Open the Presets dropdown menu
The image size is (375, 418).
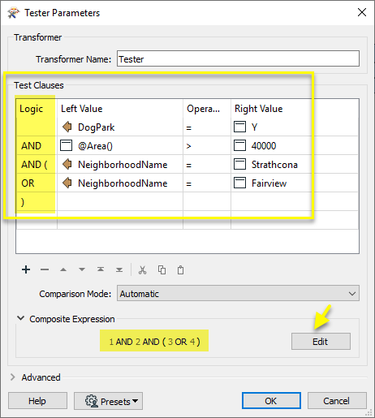point(108,401)
